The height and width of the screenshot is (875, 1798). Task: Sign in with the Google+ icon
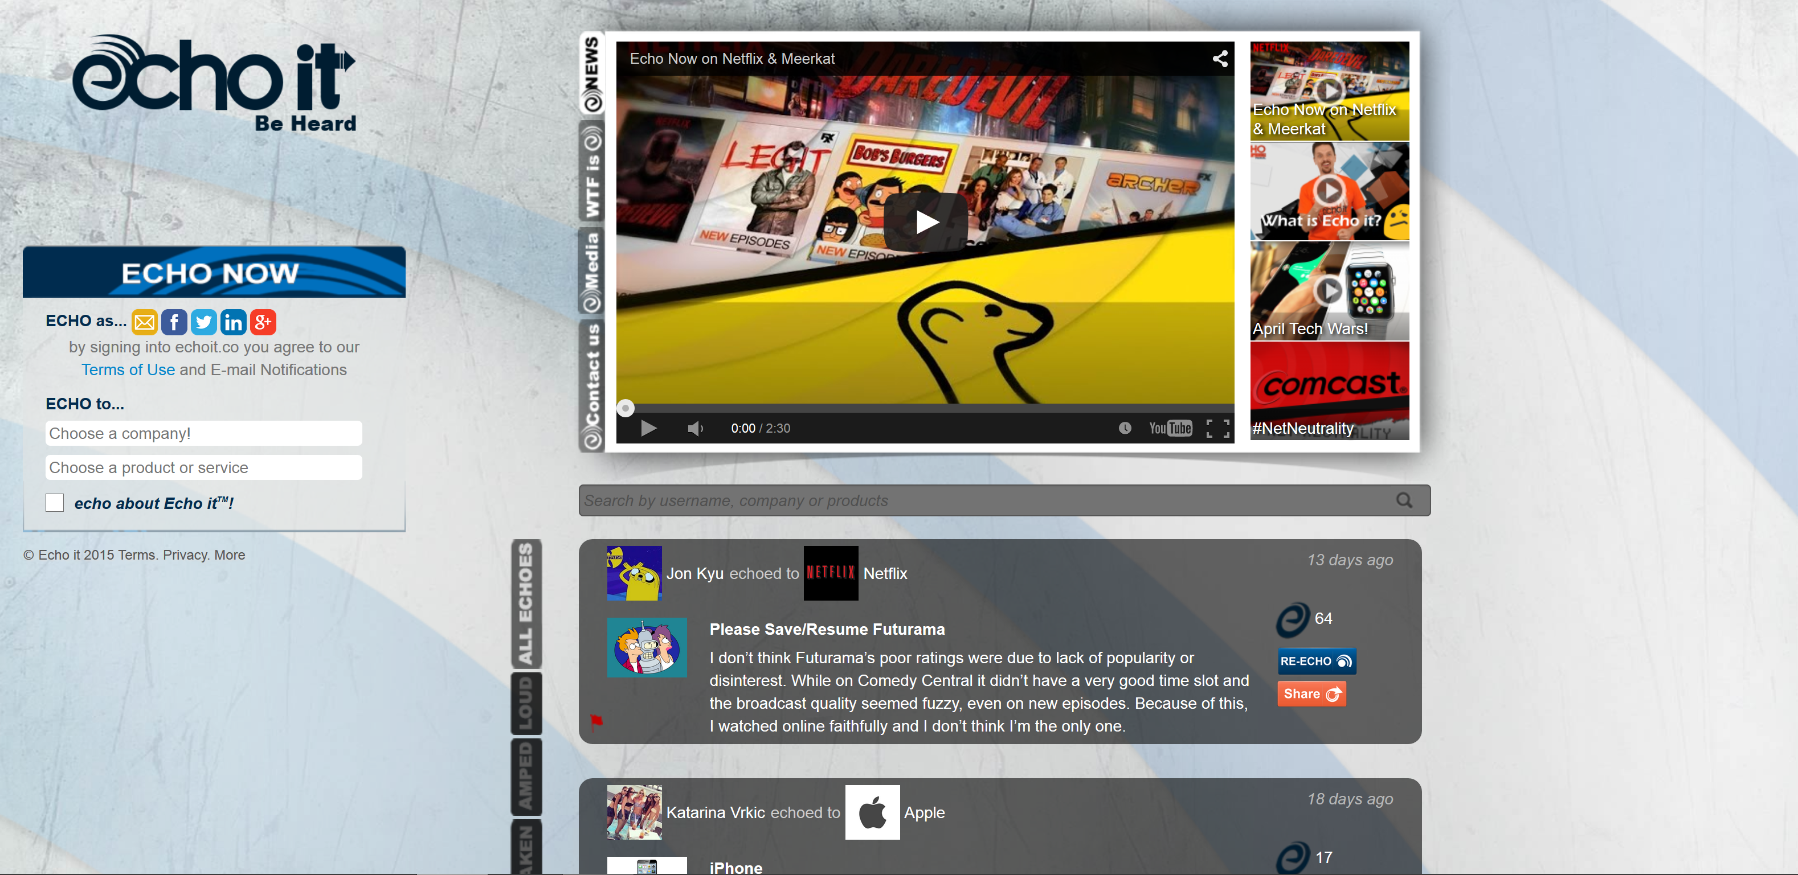263,322
